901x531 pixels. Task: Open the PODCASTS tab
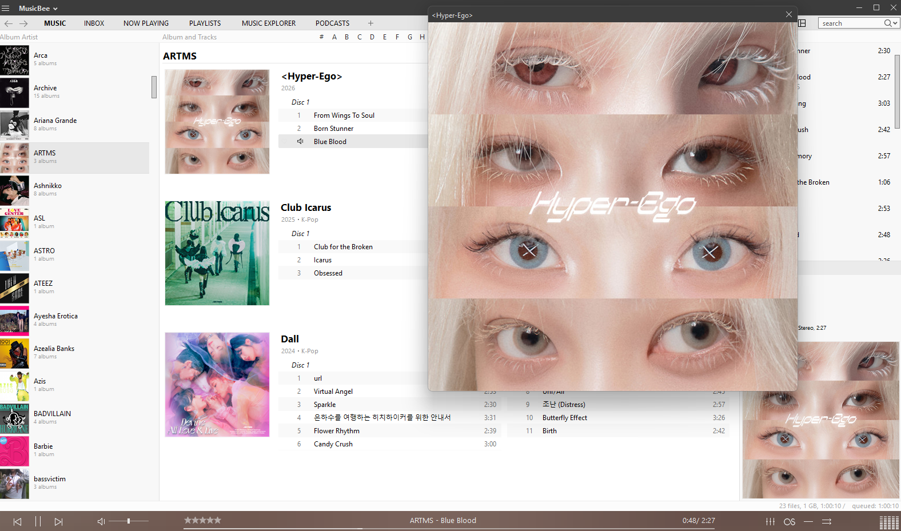coord(332,23)
